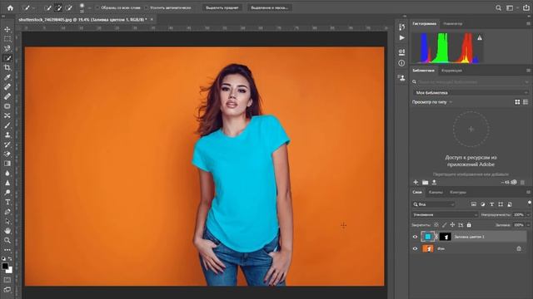Viewport: 533px width, 299px height.
Task: Select the Blur droplet tool
Action: pyautogui.click(x=7, y=174)
